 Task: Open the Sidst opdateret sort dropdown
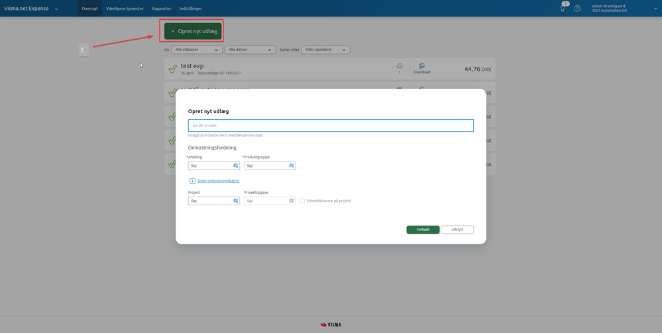[x=325, y=50]
